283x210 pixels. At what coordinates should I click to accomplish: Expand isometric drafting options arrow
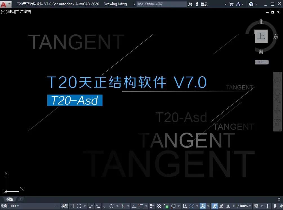click(x=128, y=206)
